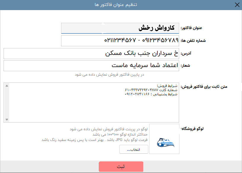
Task: Click the شماره تلفن ها: label
Action: (x=193, y=41)
